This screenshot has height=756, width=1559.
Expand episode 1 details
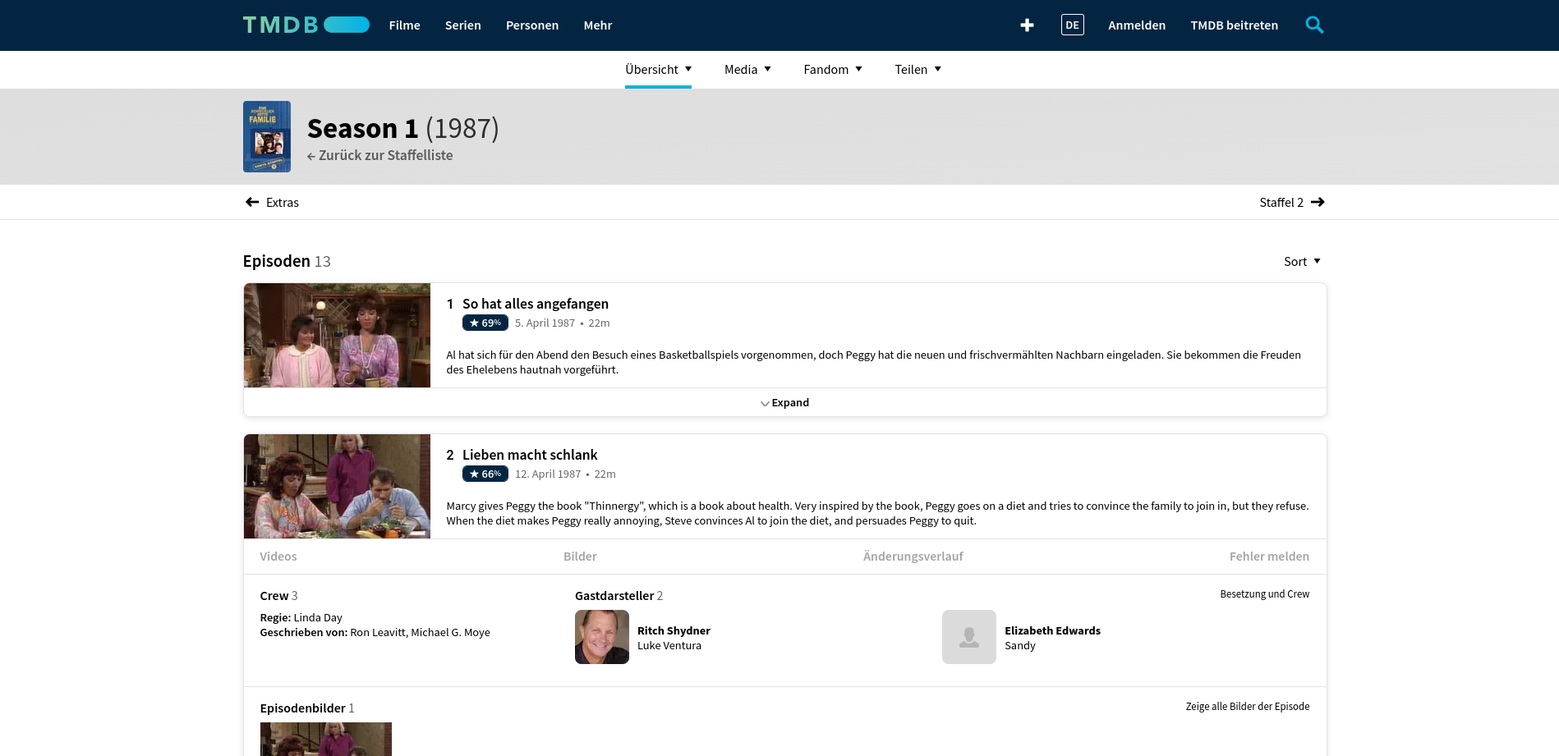coord(784,403)
